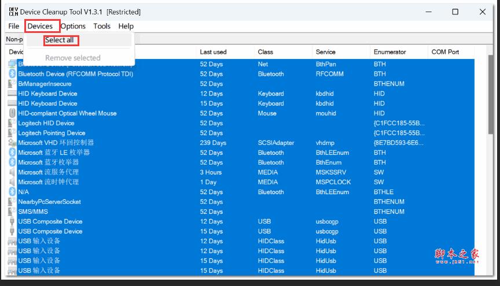Screen dimensions: 500x286
Task: Click keyboard icon of 15 Days HID Keyboard
Action: 12,103
